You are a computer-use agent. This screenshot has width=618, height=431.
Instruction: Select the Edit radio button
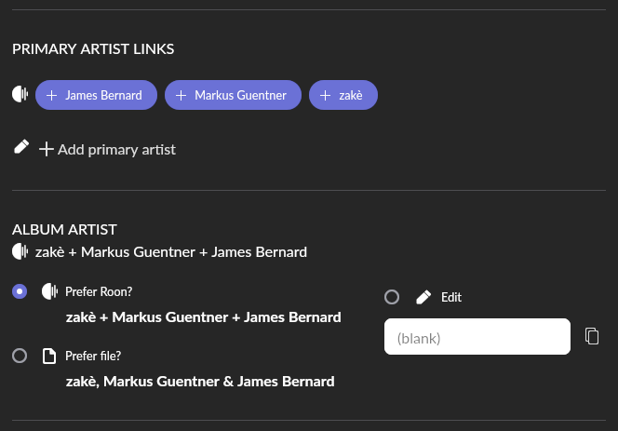(392, 297)
